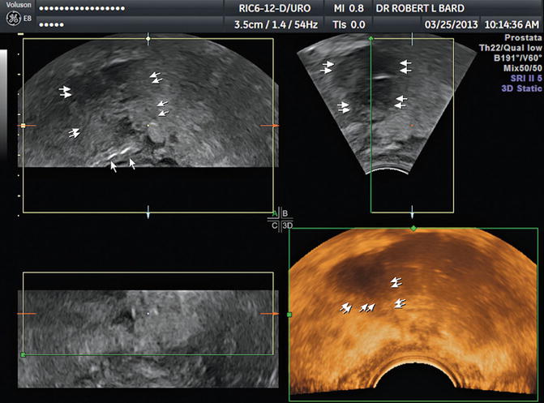Click the TIs 0.0 indicator
Image resolution: width=544 pixels, height=403 pixels.
pyautogui.click(x=349, y=24)
